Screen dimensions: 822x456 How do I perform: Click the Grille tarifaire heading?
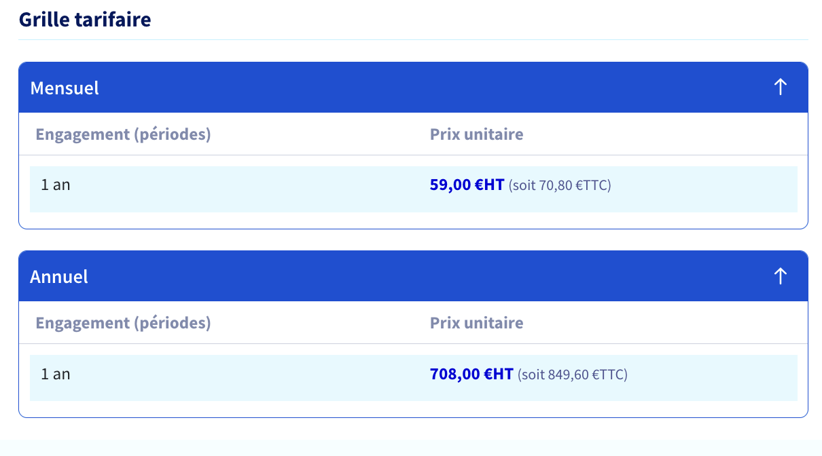85,19
